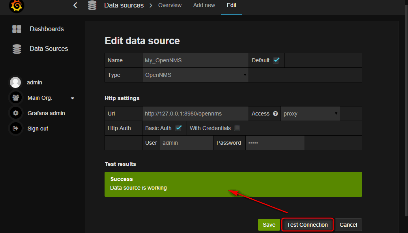The width and height of the screenshot is (408, 233).
Task: Click the Data Sources stack icon in sidebar
Action: click(17, 48)
